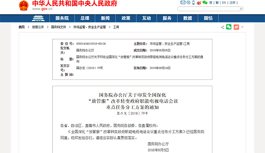Open the chat bubble icon in the header
The width and height of the screenshot is (265, 153).
click(188, 2)
